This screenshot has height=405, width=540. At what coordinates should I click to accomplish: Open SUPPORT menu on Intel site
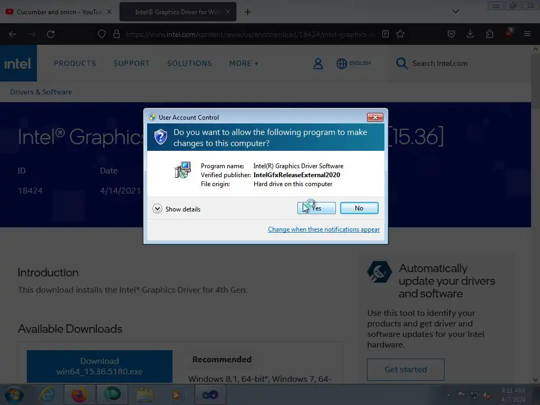pos(131,63)
